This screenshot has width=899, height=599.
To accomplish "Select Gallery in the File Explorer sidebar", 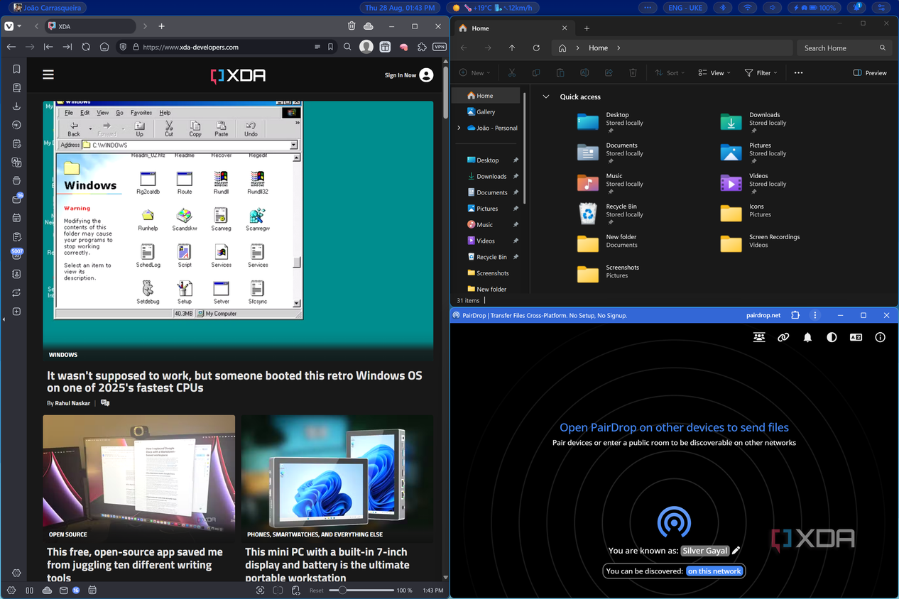I will tap(486, 111).
